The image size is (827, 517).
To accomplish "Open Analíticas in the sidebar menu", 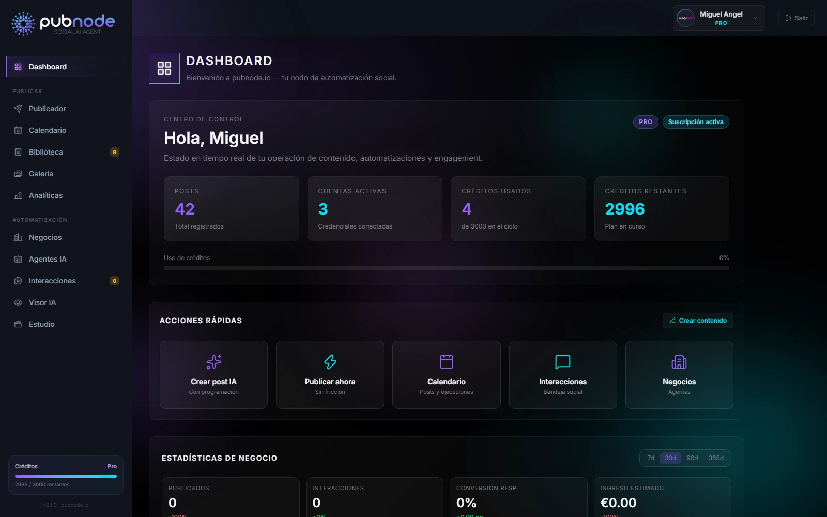I will tap(66, 195).
